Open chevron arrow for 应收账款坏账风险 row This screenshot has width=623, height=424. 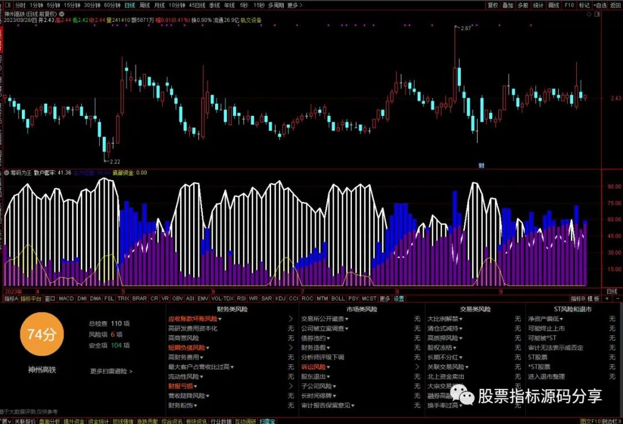coord(291,318)
